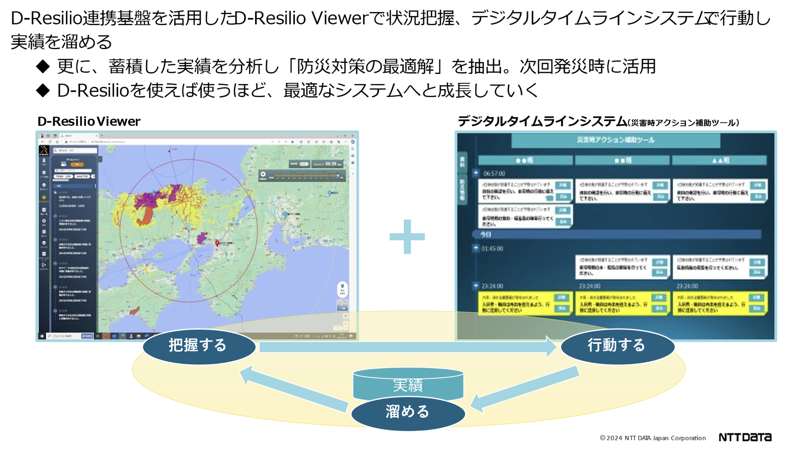Click the orange pill button in timeline panel
Screen dimensions: 791x459
tap(78, 165)
